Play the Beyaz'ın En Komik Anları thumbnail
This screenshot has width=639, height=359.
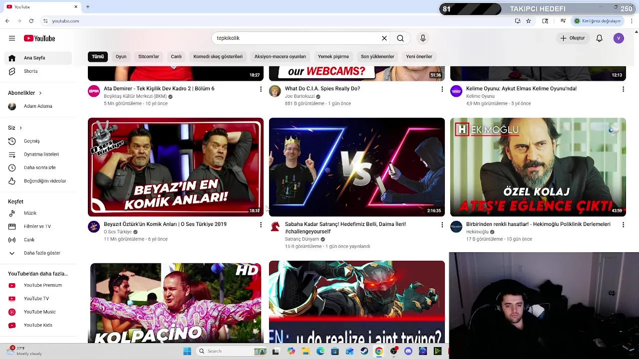[176, 167]
